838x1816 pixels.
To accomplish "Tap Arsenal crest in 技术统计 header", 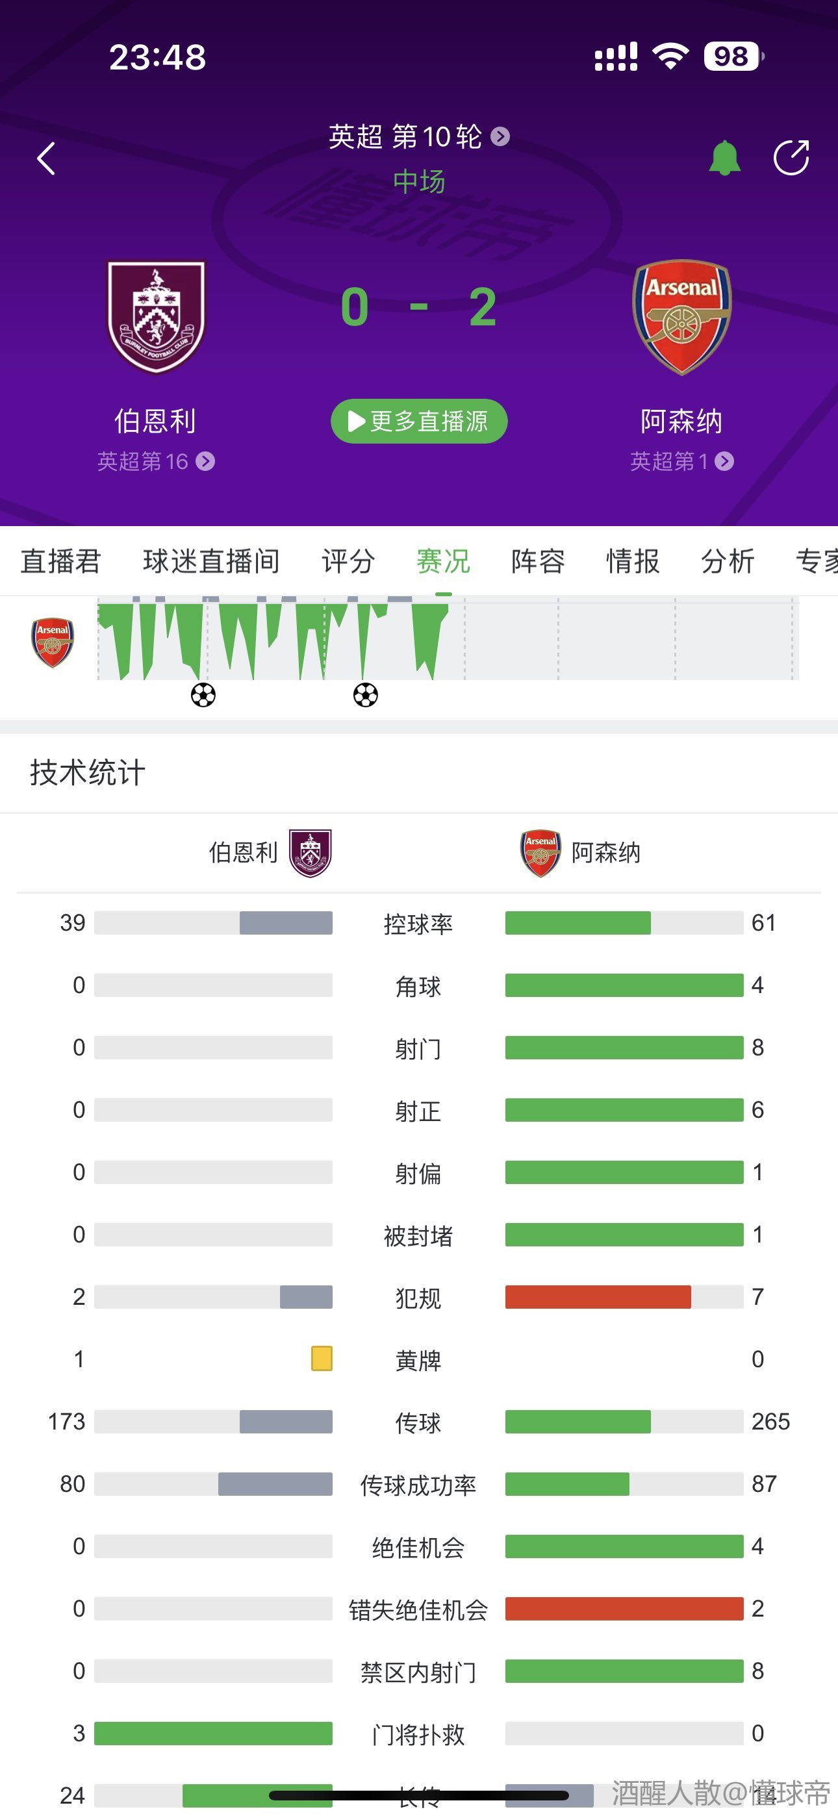I will (540, 853).
